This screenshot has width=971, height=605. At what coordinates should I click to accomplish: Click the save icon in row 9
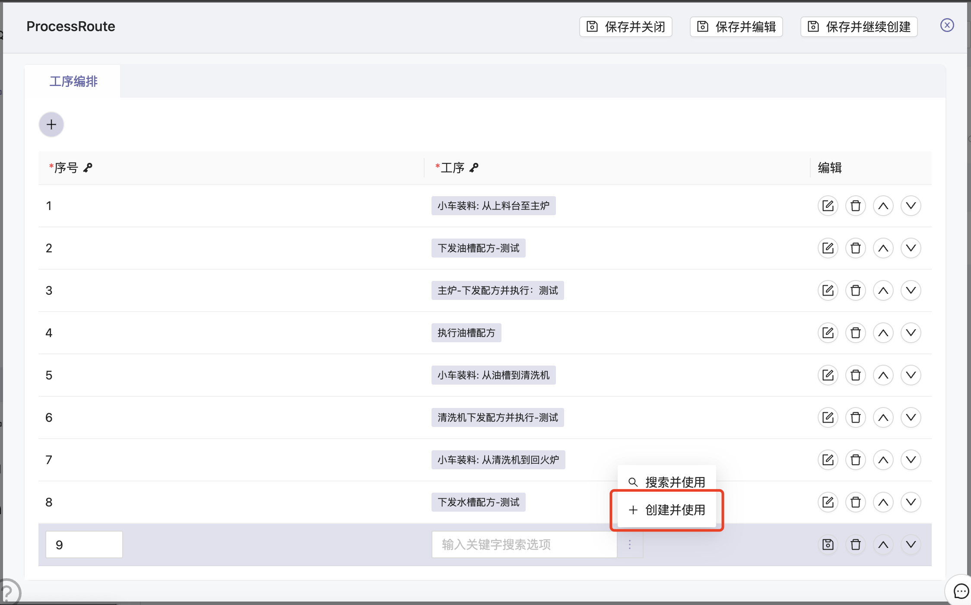point(828,544)
